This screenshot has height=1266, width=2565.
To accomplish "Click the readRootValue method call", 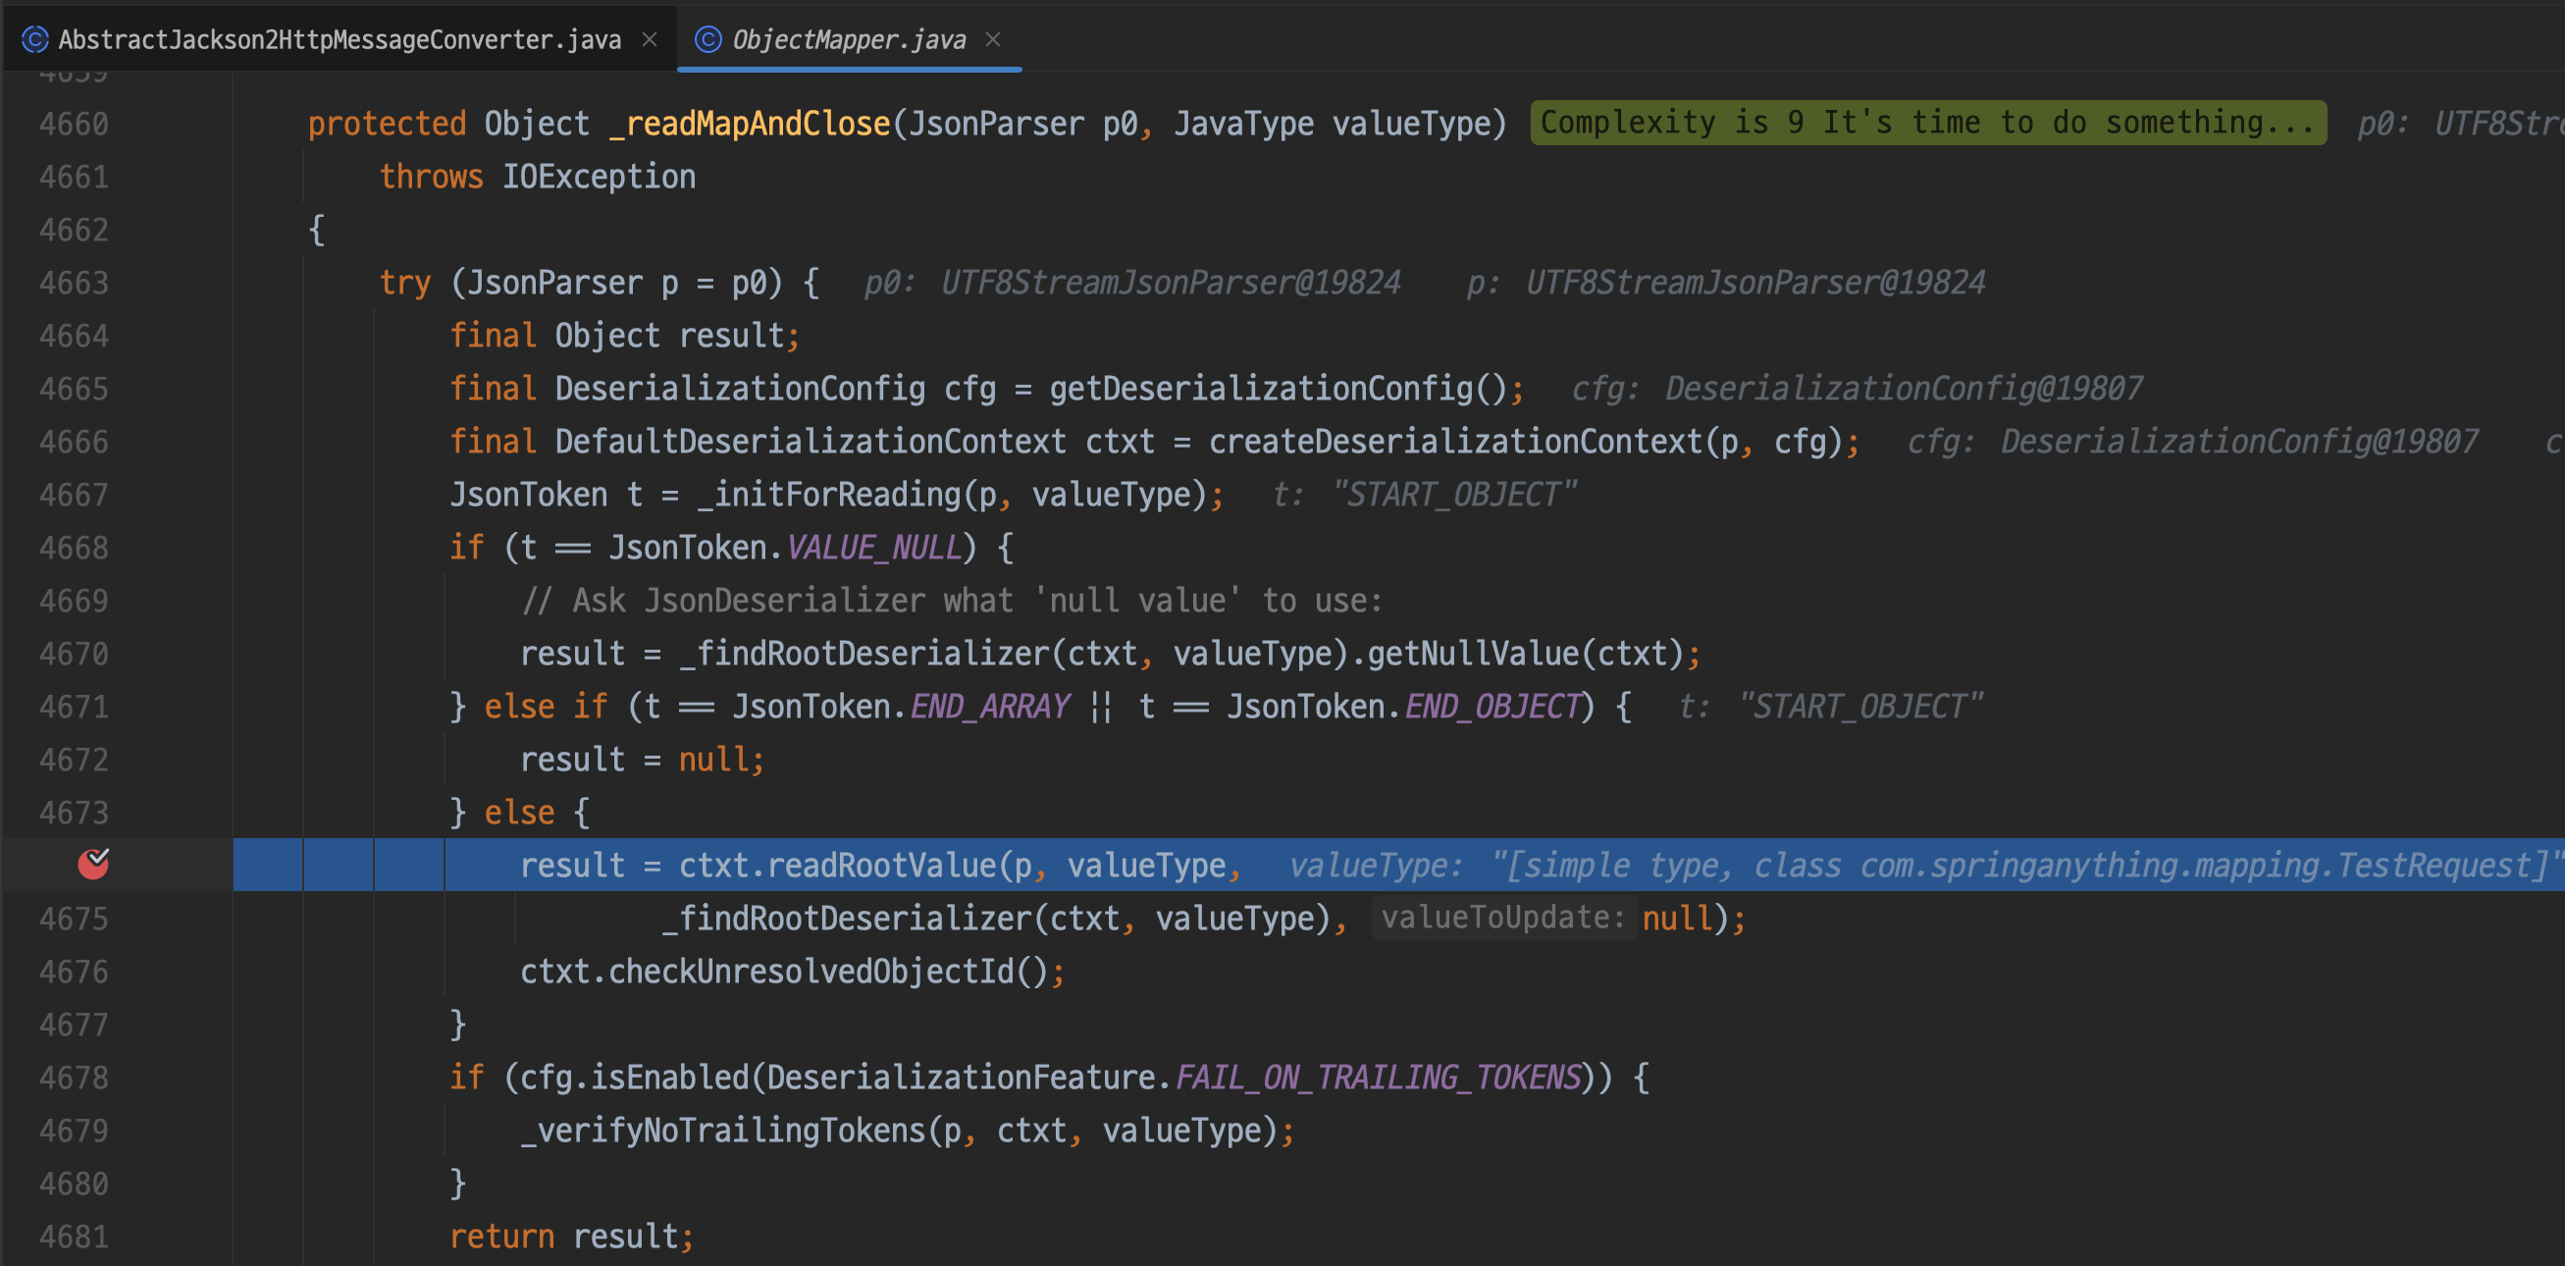I will (x=881, y=865).
